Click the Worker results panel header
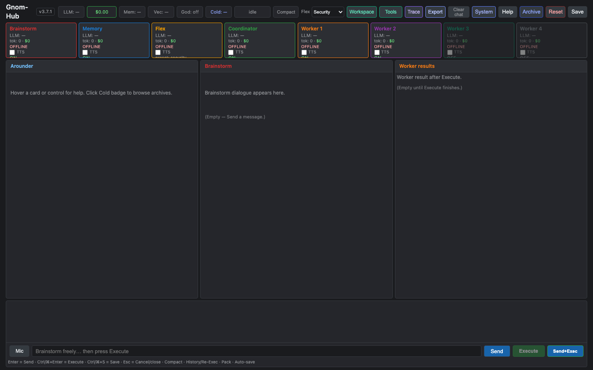 click(x=491, y=66)
